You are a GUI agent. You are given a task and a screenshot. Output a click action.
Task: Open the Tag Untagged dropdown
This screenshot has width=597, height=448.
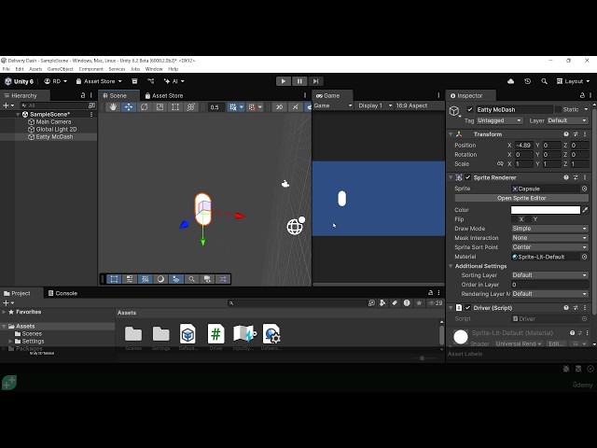coord(499,120)
